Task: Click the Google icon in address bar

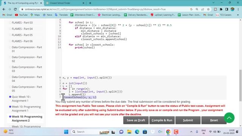Action: pyautogui.click(x=191, y=9)
